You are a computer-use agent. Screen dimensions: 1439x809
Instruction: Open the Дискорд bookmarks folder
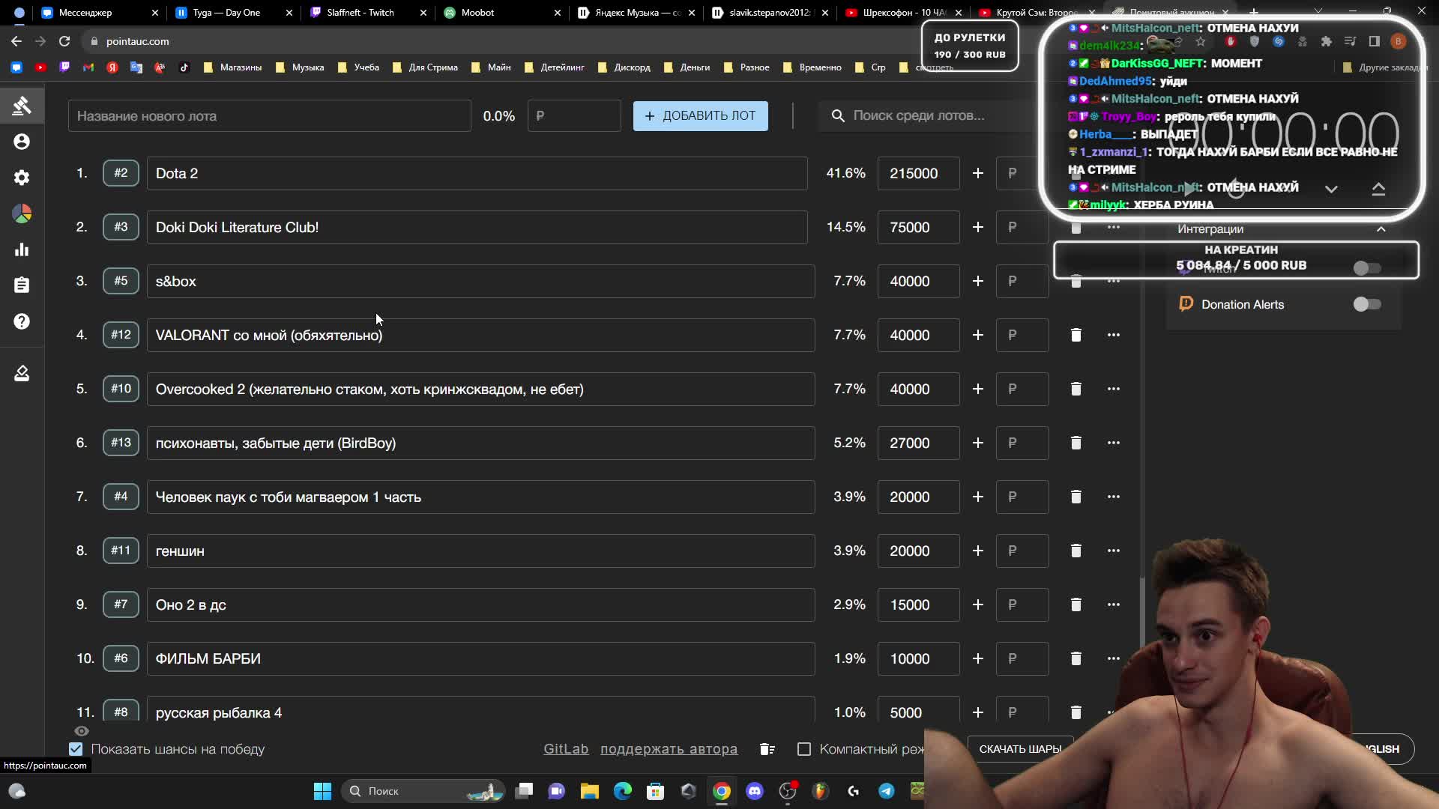click(624, 67)
